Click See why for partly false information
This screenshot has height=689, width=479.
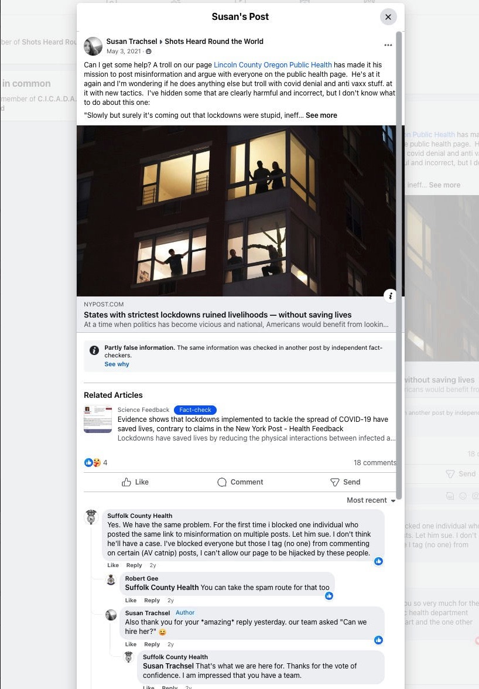click(117, 364)
